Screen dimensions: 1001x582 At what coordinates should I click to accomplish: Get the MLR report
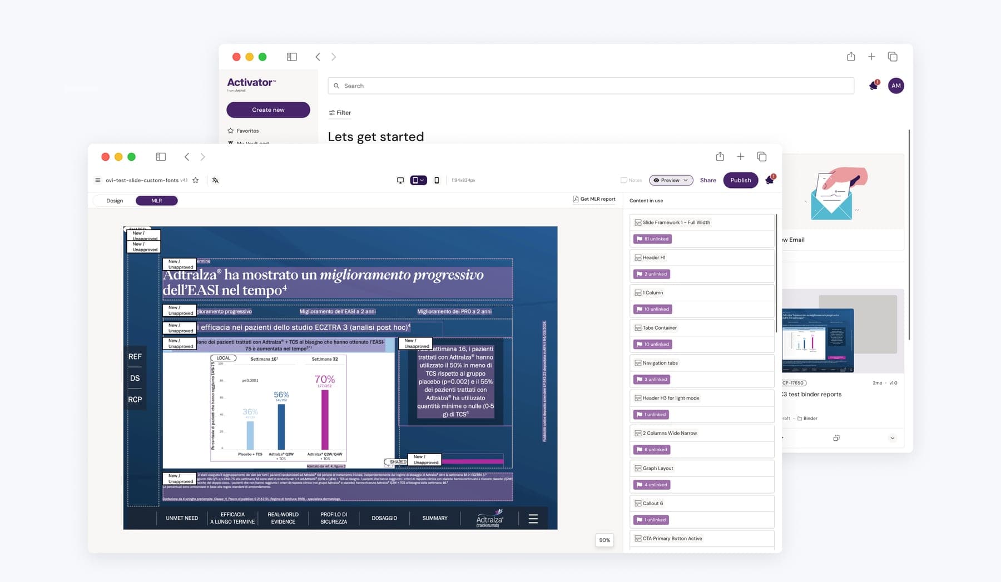point(594,199)
